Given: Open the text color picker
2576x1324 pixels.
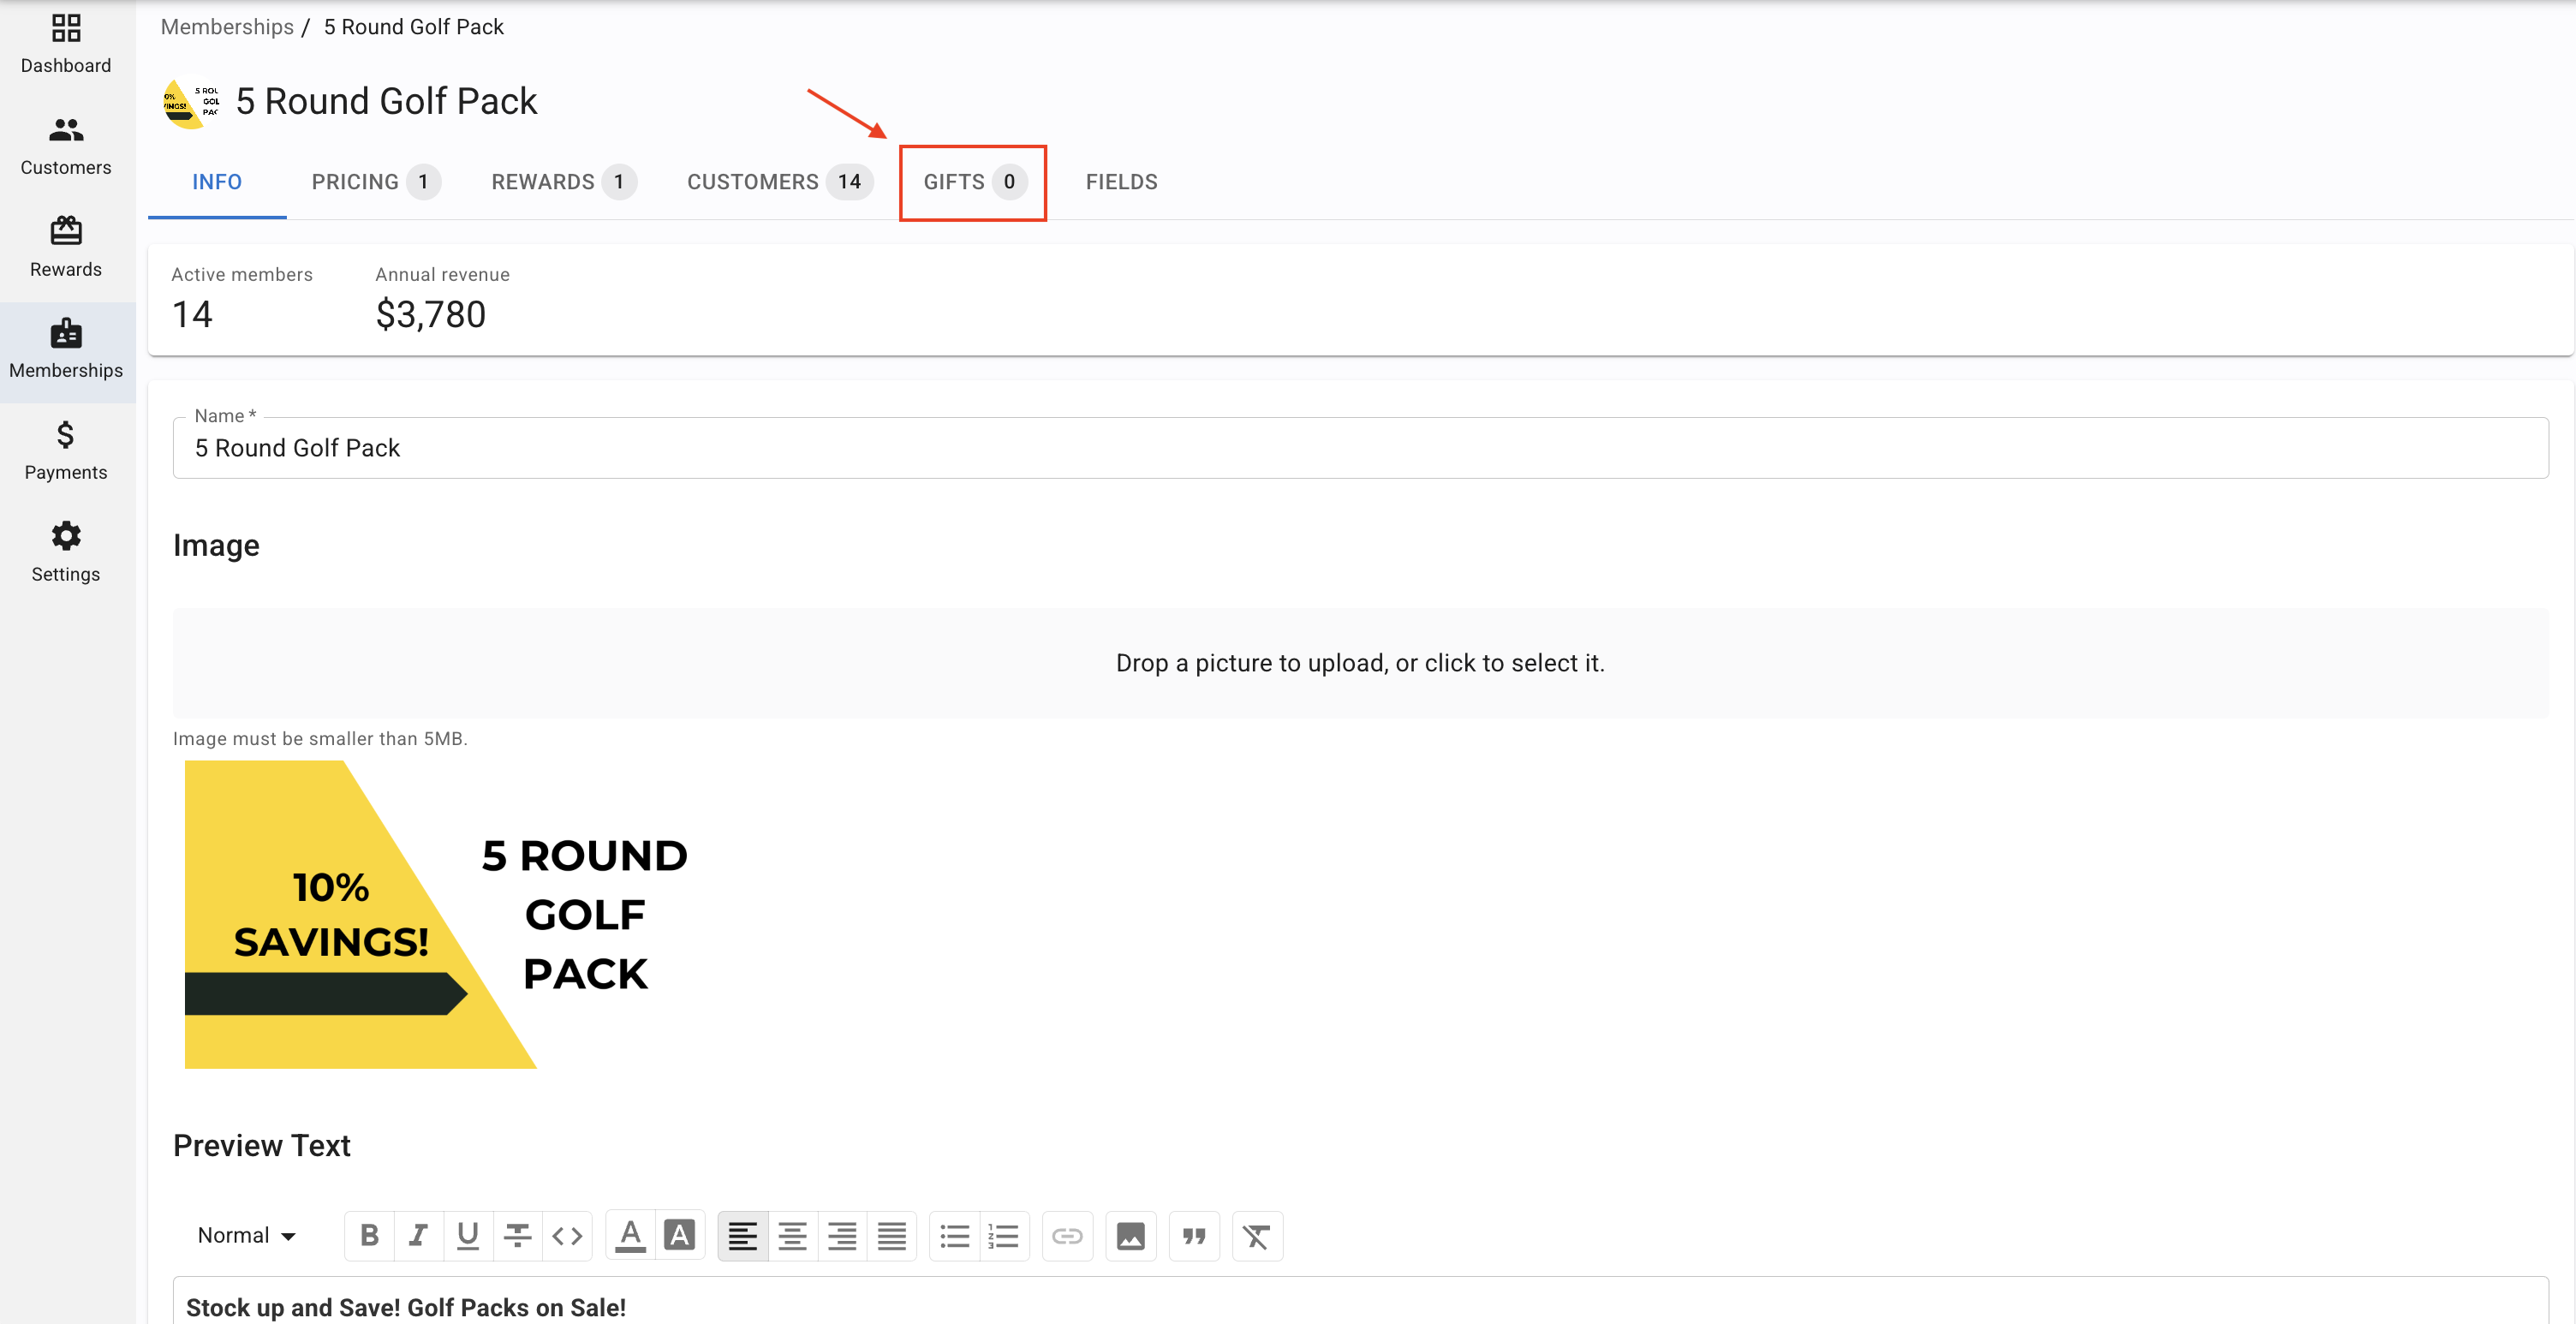Looking at the screenshot, I should point(630,1236).
